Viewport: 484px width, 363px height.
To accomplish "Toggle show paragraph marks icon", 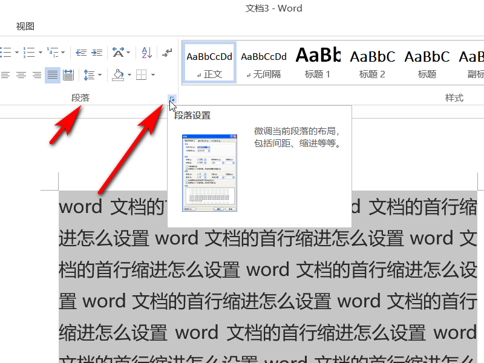I will coord(167,53).
